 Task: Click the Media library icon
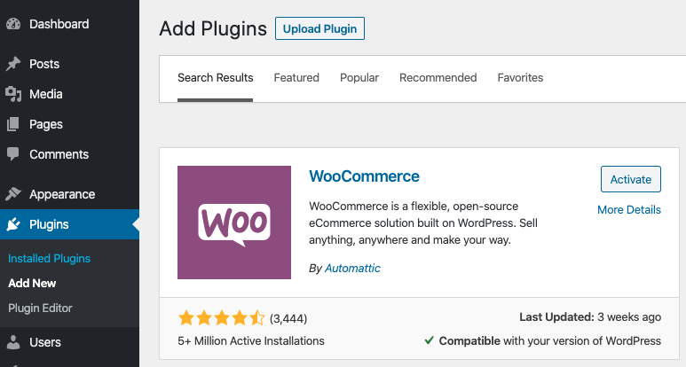[x=13, y=94]
